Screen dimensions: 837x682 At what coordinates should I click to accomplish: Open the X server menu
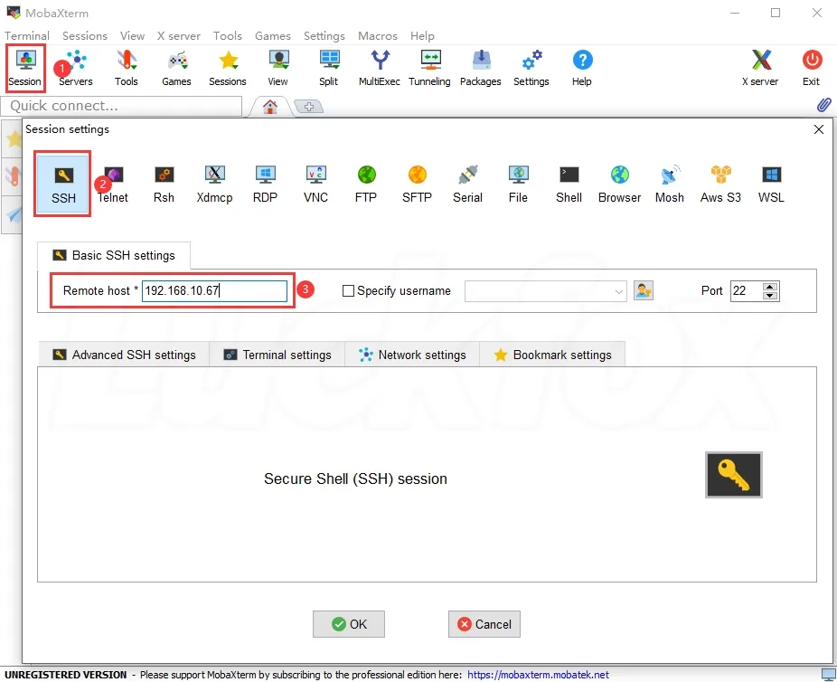click(179, 36)
